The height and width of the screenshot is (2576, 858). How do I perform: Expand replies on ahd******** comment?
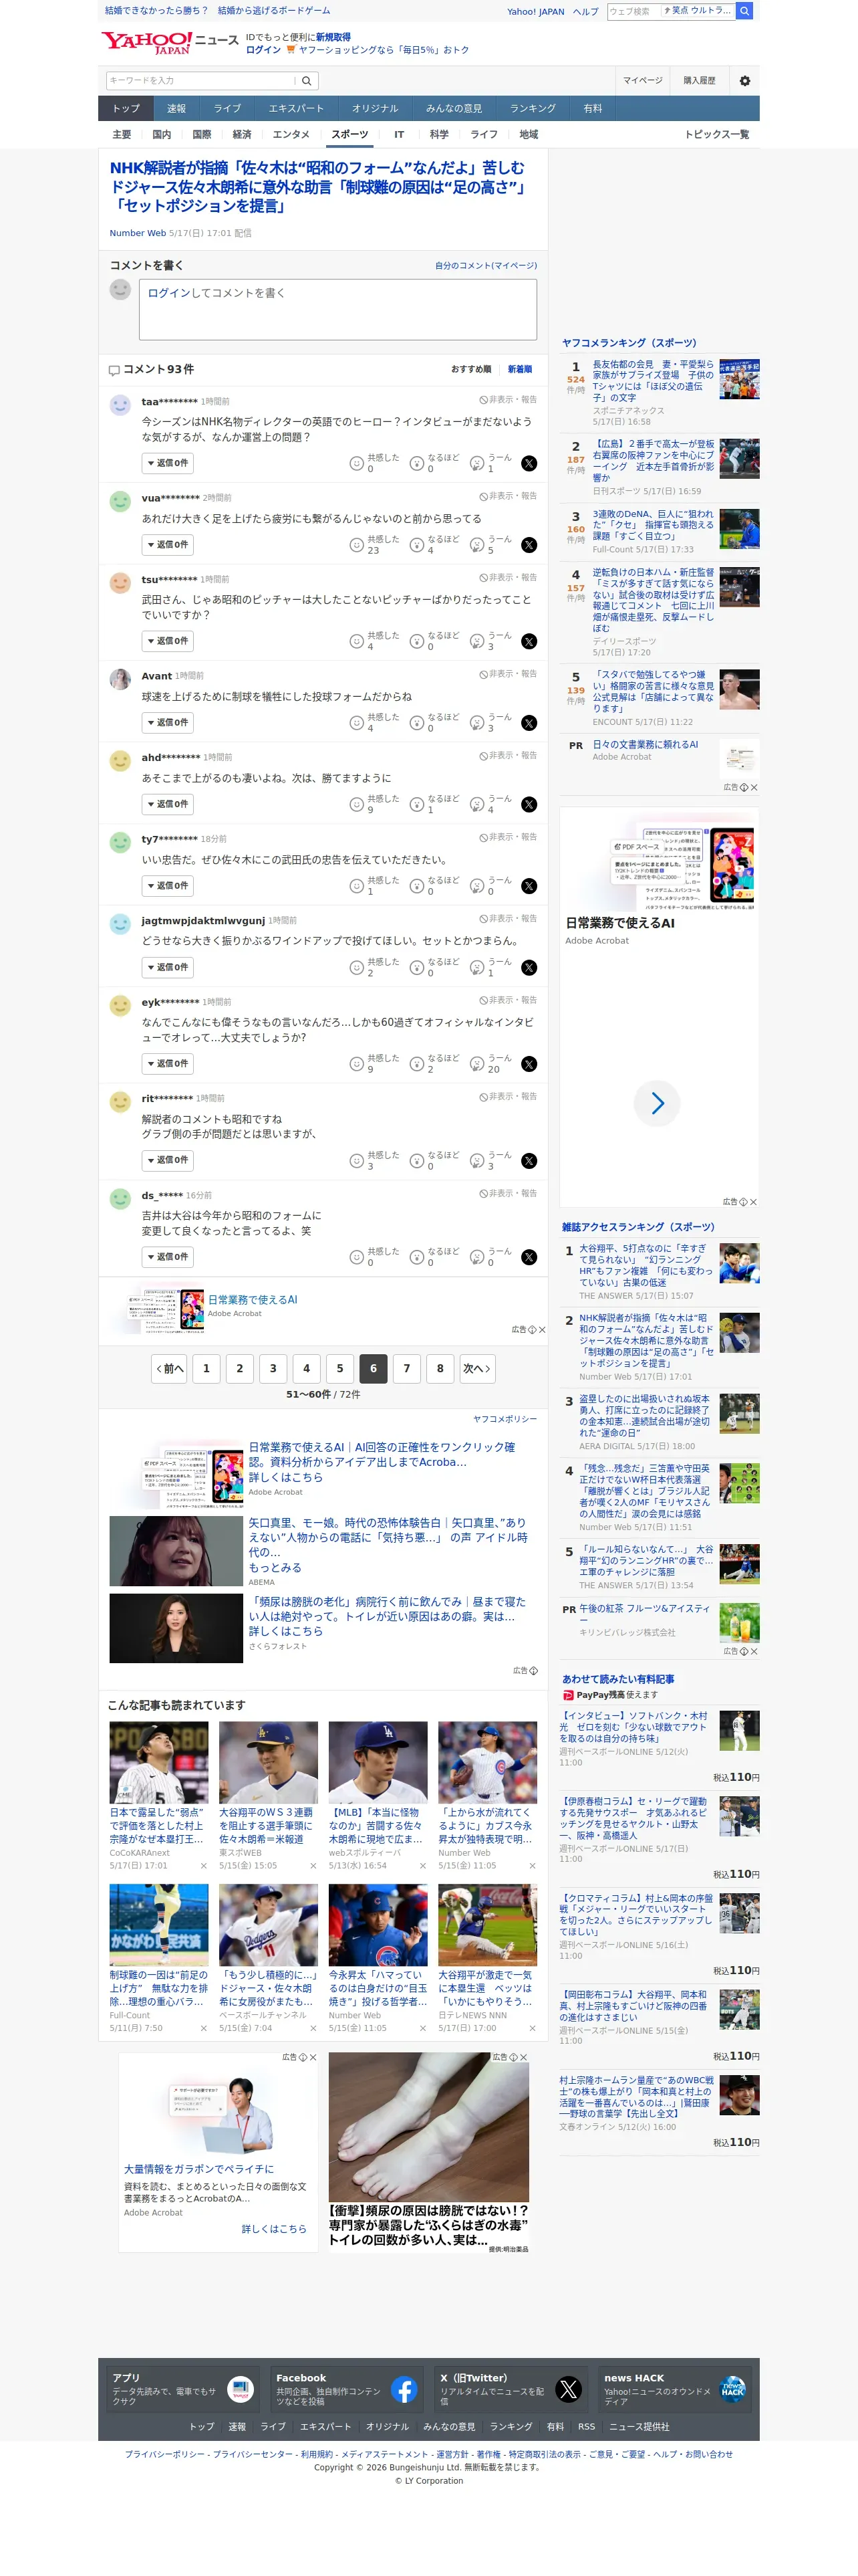point(168,804)
